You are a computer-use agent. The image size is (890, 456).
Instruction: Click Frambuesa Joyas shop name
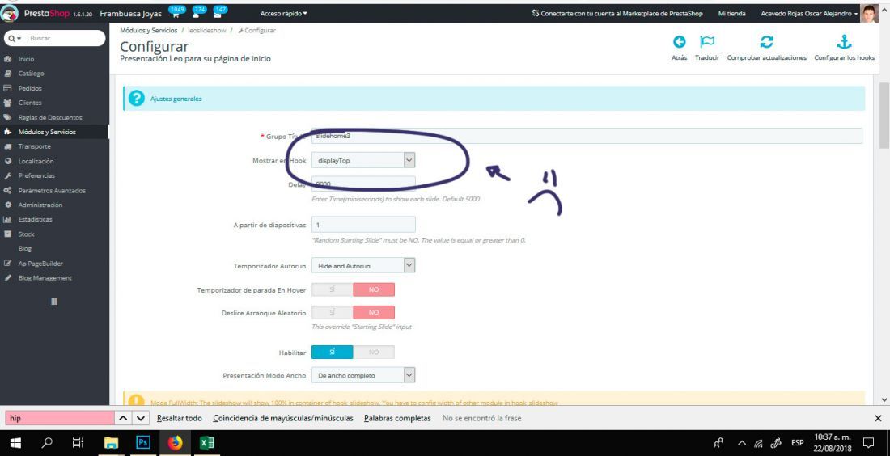point(130,13)
